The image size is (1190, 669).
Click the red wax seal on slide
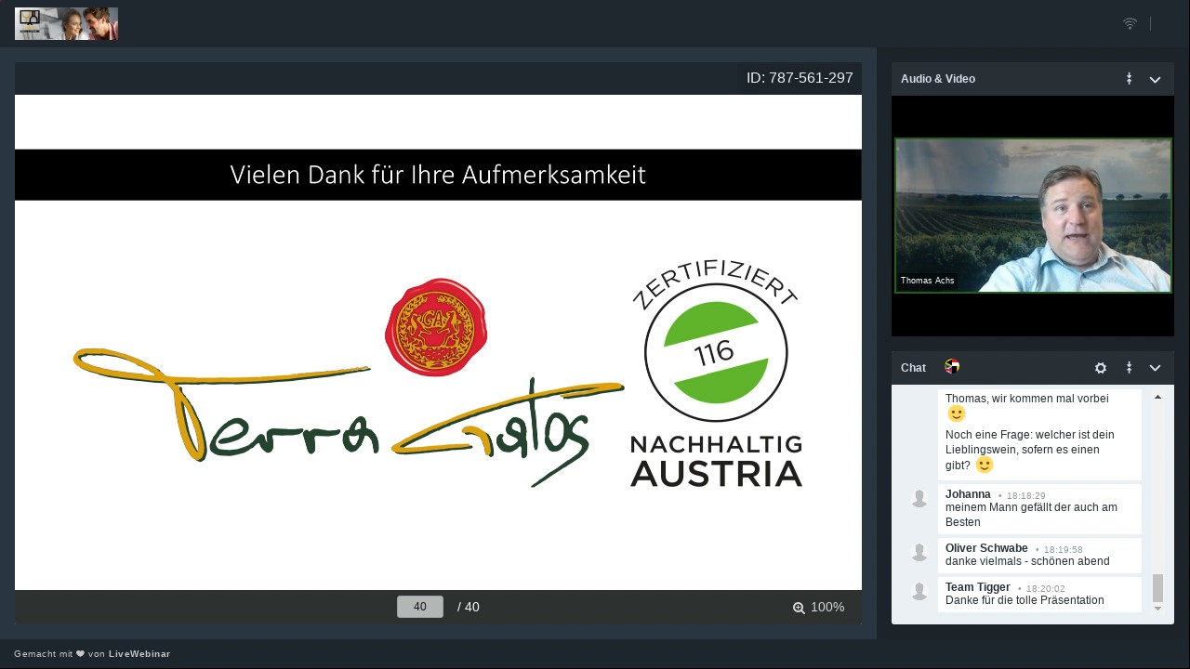[436, 327]
